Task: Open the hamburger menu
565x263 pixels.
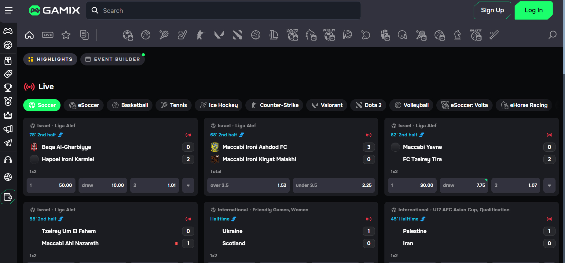Action: (9, 10)
